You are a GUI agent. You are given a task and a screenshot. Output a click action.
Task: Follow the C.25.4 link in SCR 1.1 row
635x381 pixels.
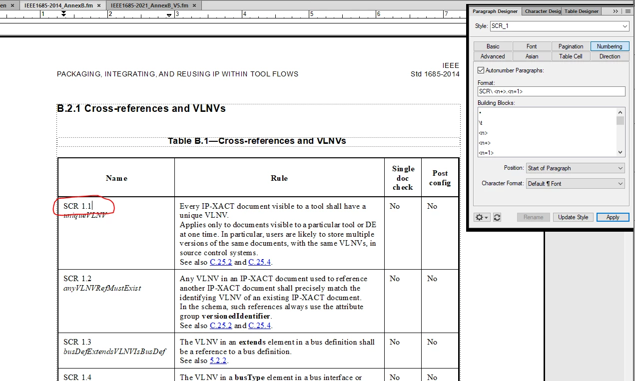point(260,262)
